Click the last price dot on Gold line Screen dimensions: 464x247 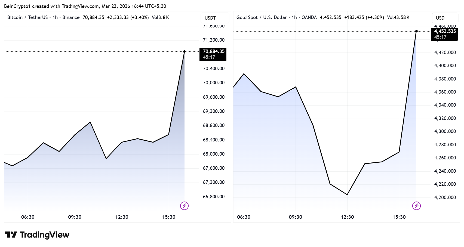416,31
